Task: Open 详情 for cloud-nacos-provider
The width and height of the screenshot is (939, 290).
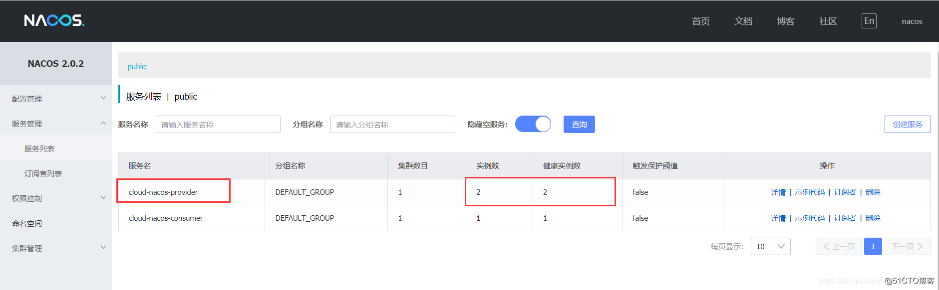Action: coord(778,192)
